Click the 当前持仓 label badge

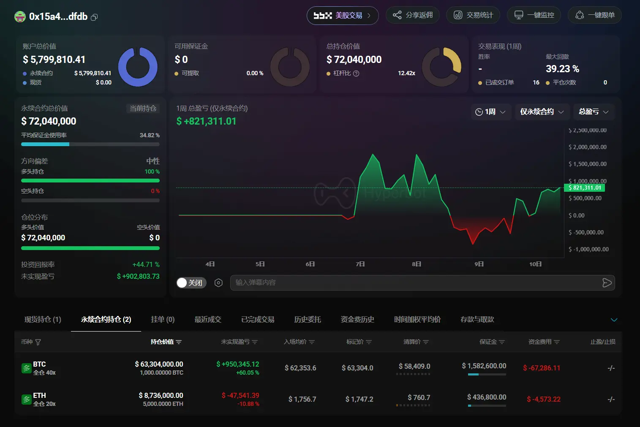click(x=143, y=109)
